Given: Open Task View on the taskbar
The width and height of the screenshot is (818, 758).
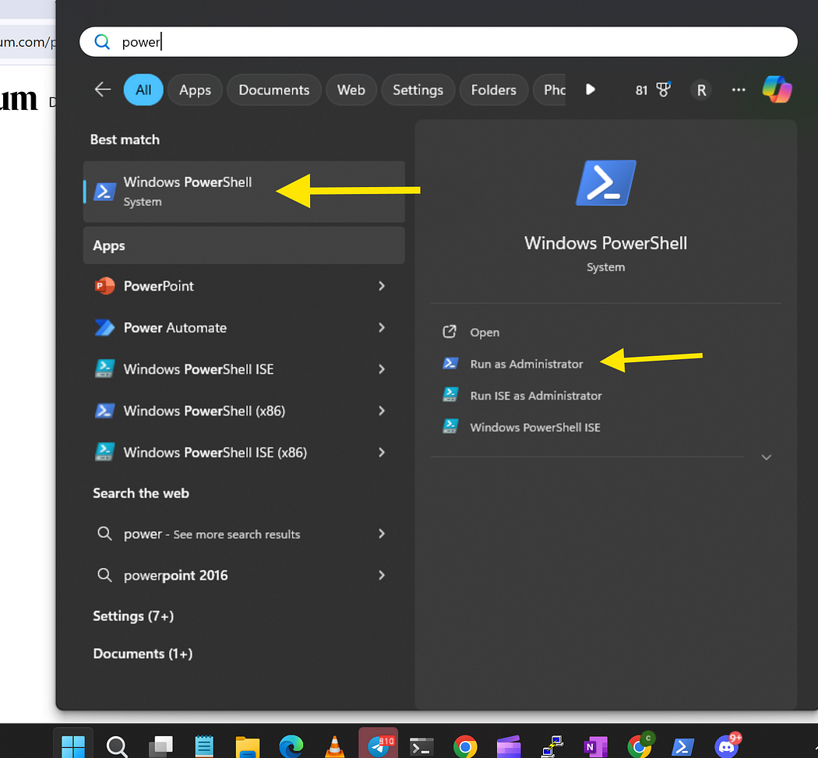Looking at the screenshot, I should tap(160, 746).
